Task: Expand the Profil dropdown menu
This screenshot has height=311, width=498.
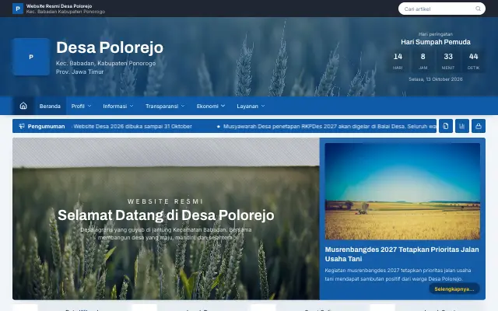Action: click(81, 106)
